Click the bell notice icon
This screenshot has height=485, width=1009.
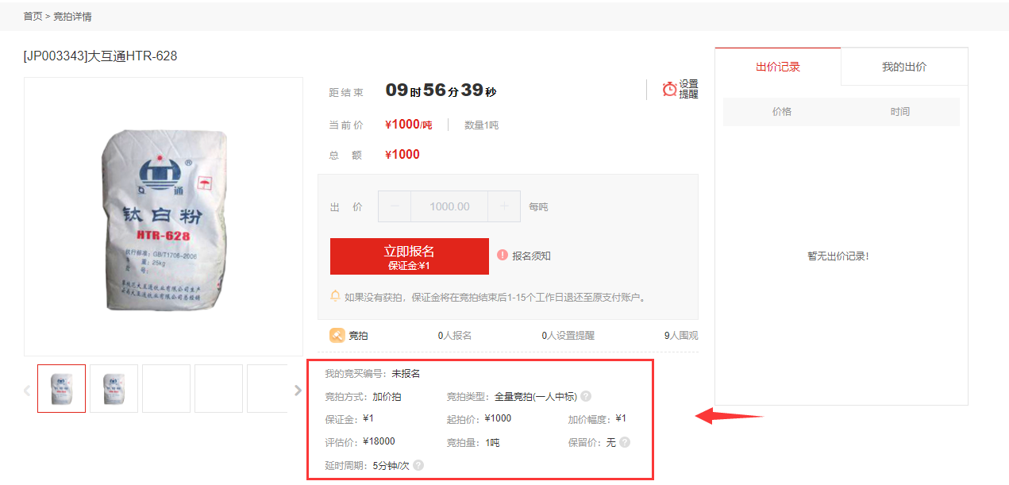pyautogui.click(x=335, y=296)
